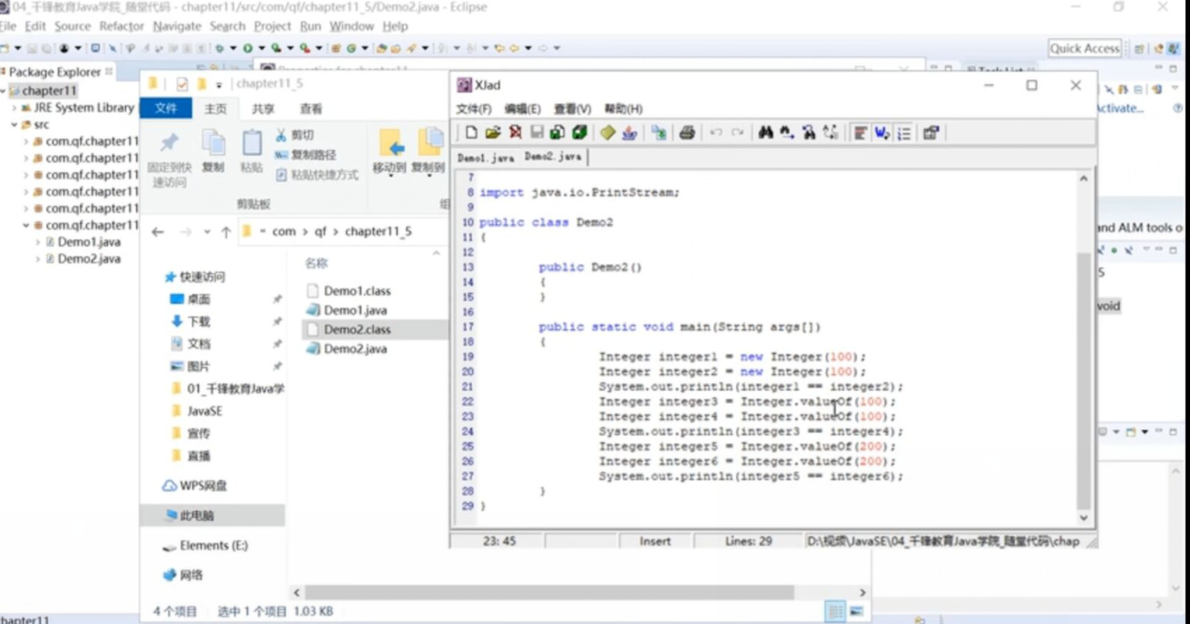Select Elements (E:) drive in navigation pane

pyautogui.click(x=213, y=546)
